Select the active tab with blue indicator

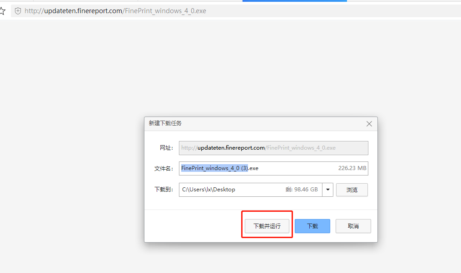[294, 1]
